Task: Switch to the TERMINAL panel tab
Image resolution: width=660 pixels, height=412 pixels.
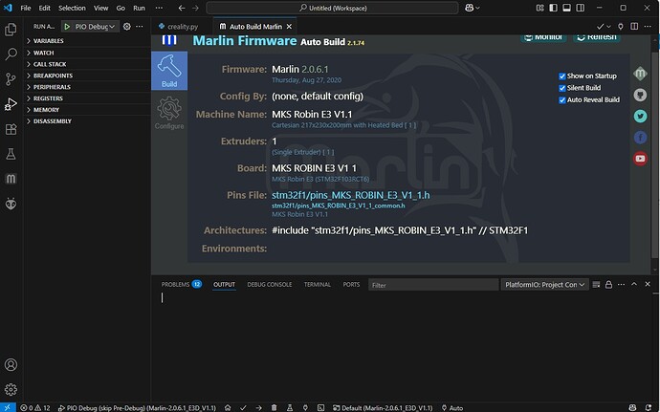Action: click(x=318, y=284)
